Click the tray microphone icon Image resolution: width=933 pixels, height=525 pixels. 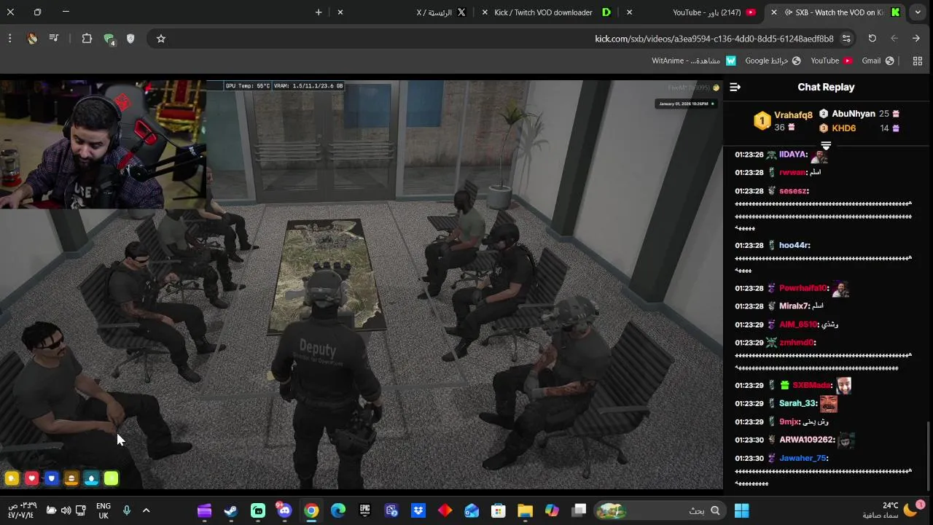pyautogui.click(x=126, y=510)
